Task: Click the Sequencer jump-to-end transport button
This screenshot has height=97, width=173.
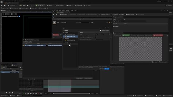Action: tap(37, 93)
